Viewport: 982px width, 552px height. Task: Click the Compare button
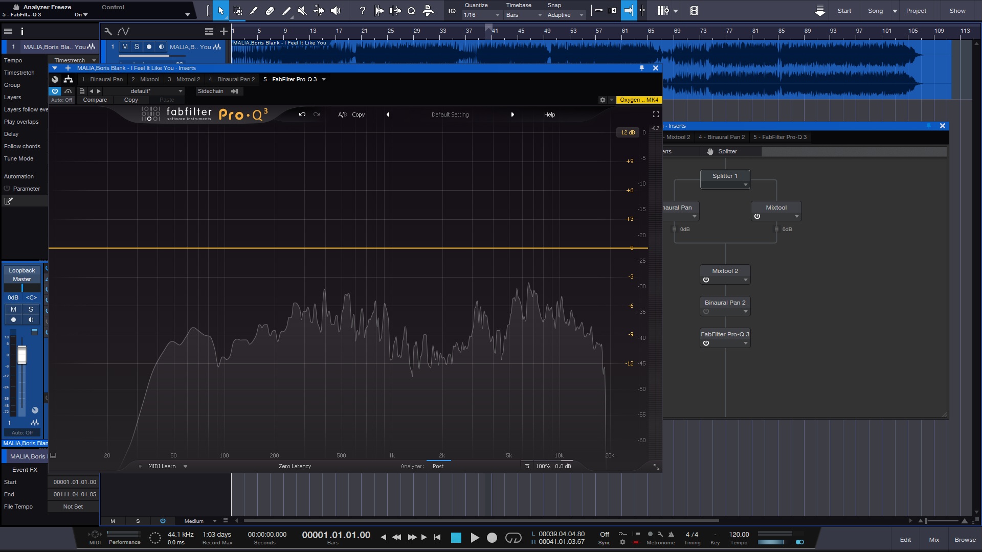pos(95,100)
